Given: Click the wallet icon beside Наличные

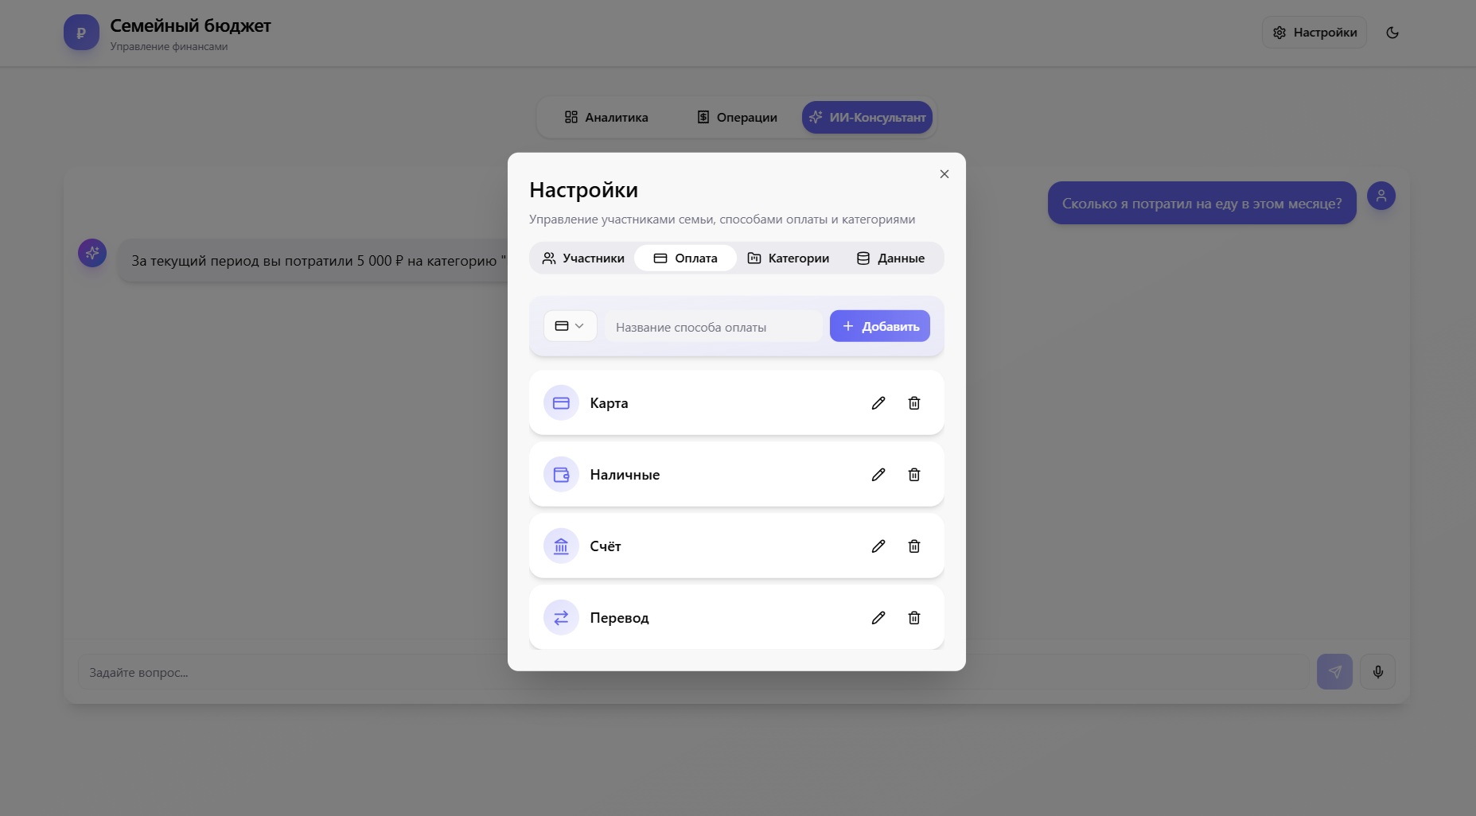Looking at the screenshot, I should click(x=561, y=475).
